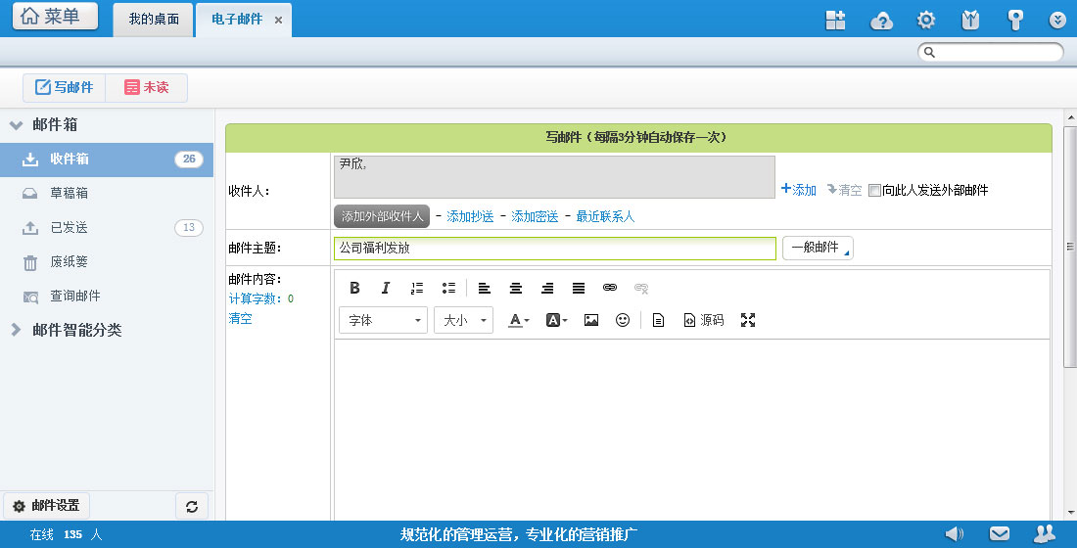1077x548 pixels.
Task: Open the emoji picker
Action: [x=623, y=320]
